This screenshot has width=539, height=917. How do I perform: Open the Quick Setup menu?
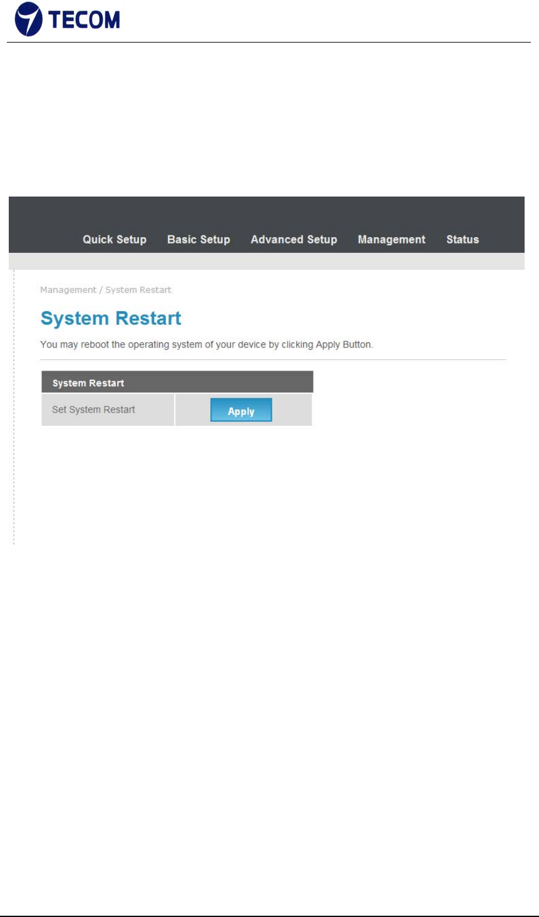click(115, 240)
